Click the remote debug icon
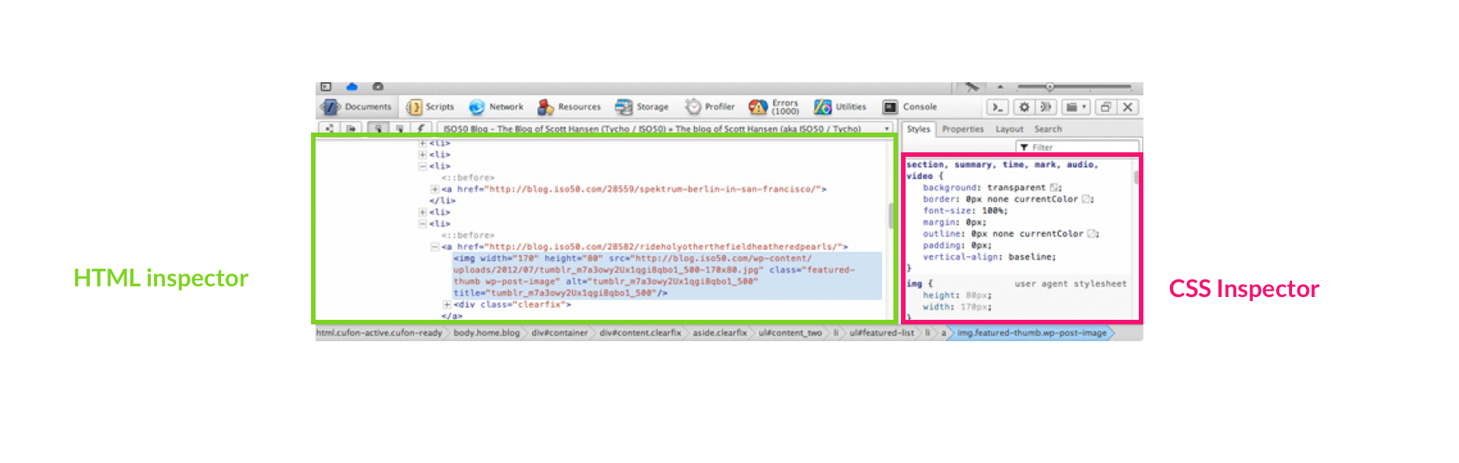Viewport: 1459px width, 463px height. click(1046, 107)
